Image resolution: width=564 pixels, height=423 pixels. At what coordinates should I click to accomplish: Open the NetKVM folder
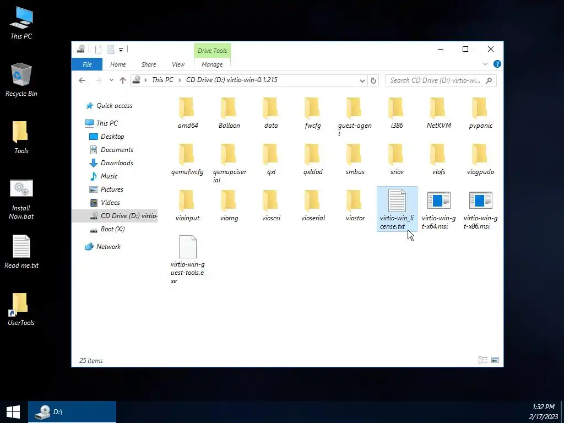point(438,112)
